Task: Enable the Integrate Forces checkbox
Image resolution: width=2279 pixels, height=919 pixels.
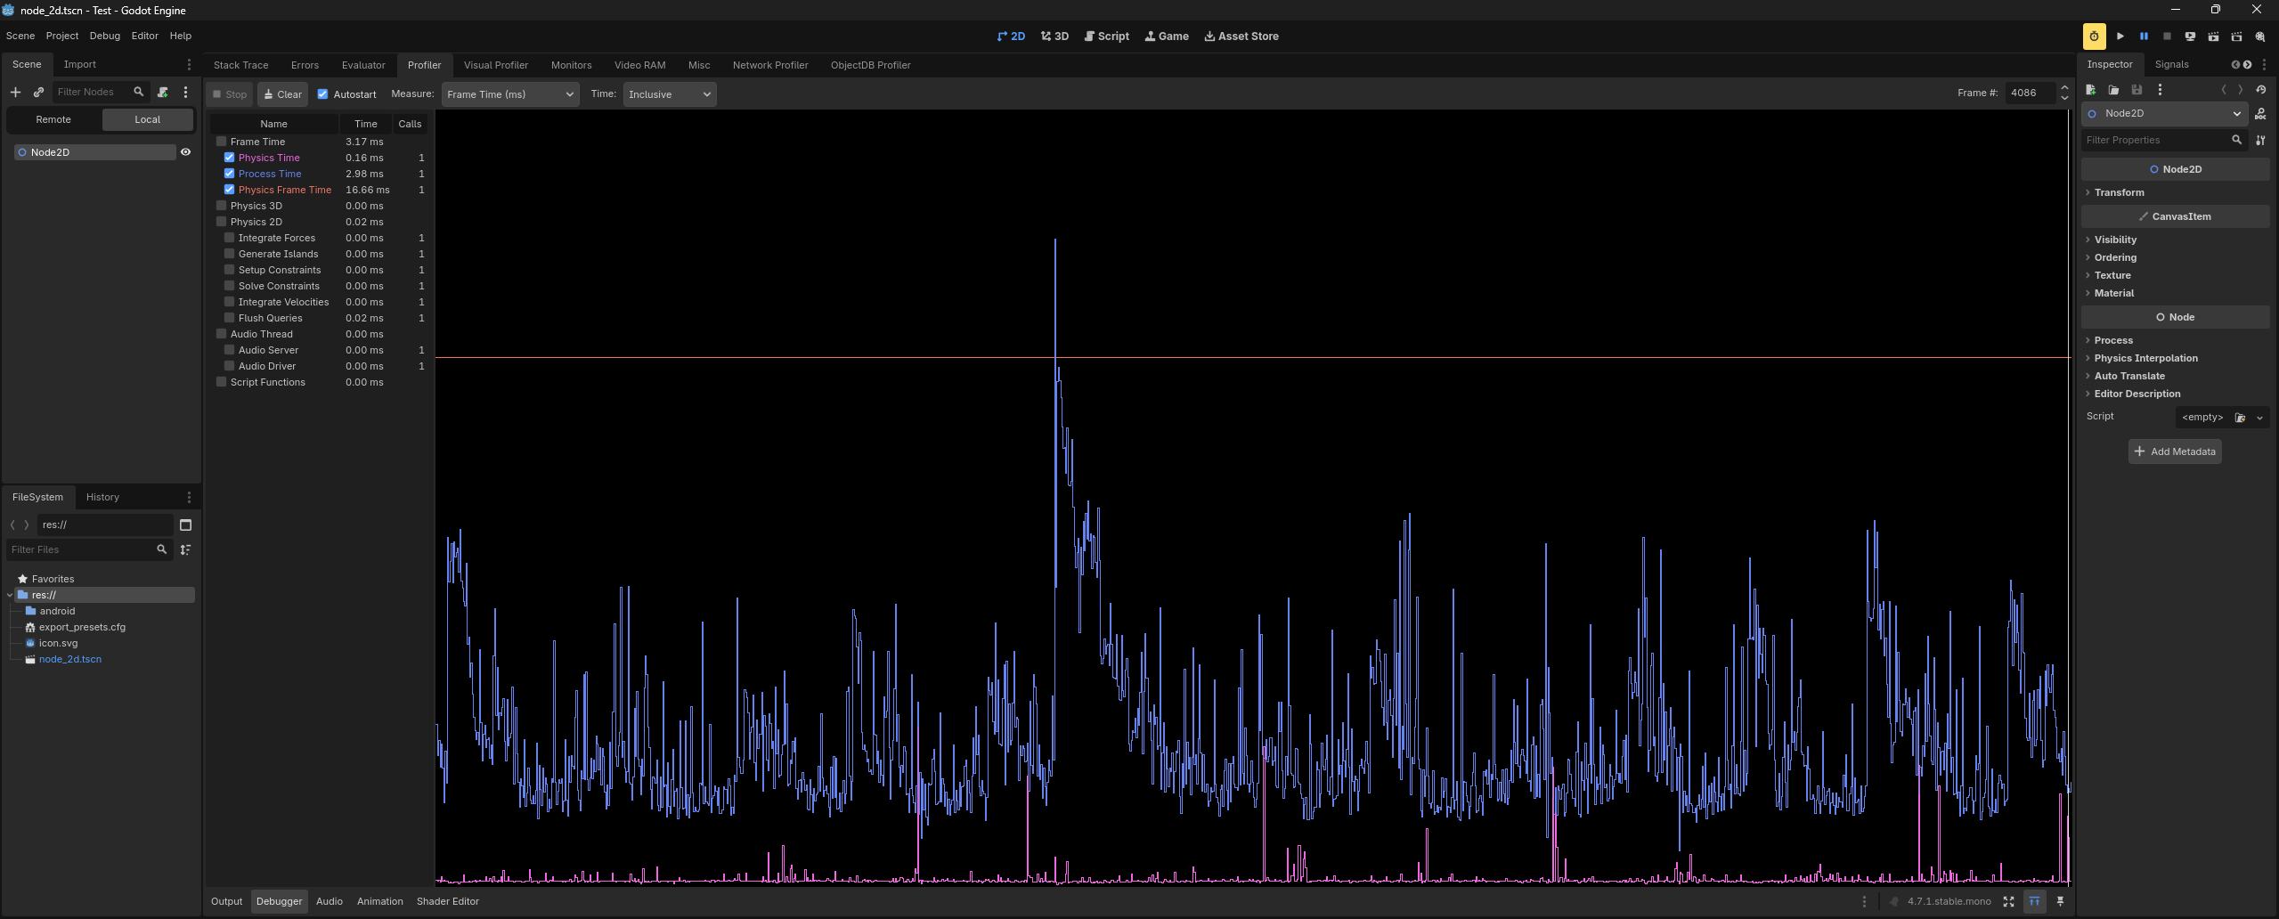Action: tap(229, 238)
